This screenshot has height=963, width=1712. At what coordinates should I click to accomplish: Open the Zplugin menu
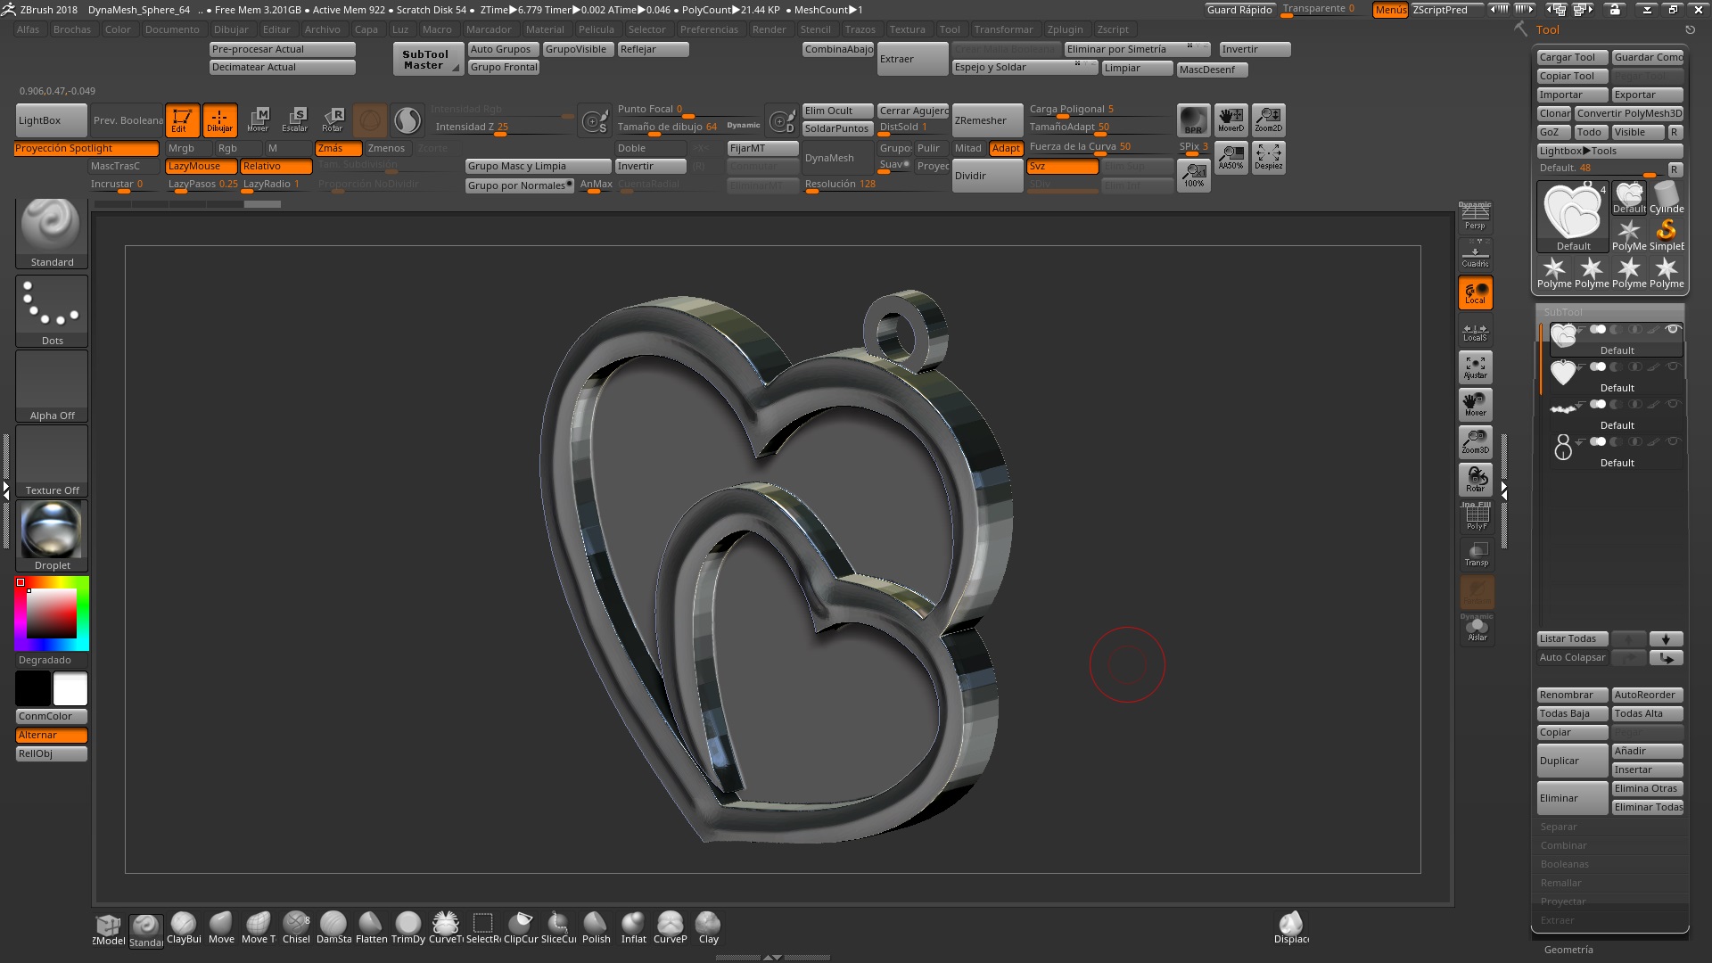pos(1065,29)
